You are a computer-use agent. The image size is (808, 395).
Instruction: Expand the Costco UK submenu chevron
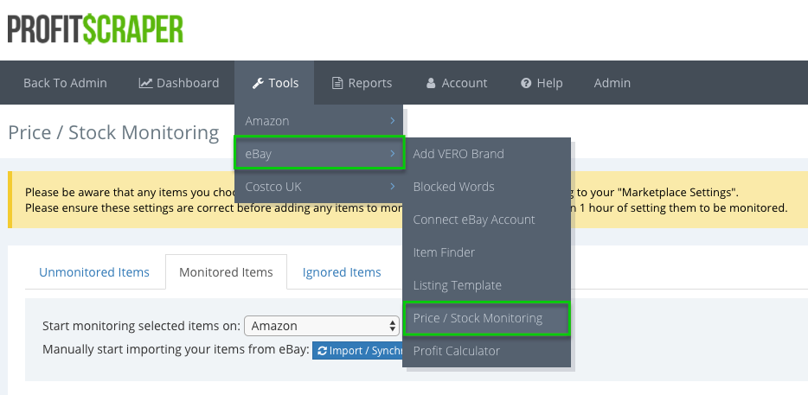[392, 187]
